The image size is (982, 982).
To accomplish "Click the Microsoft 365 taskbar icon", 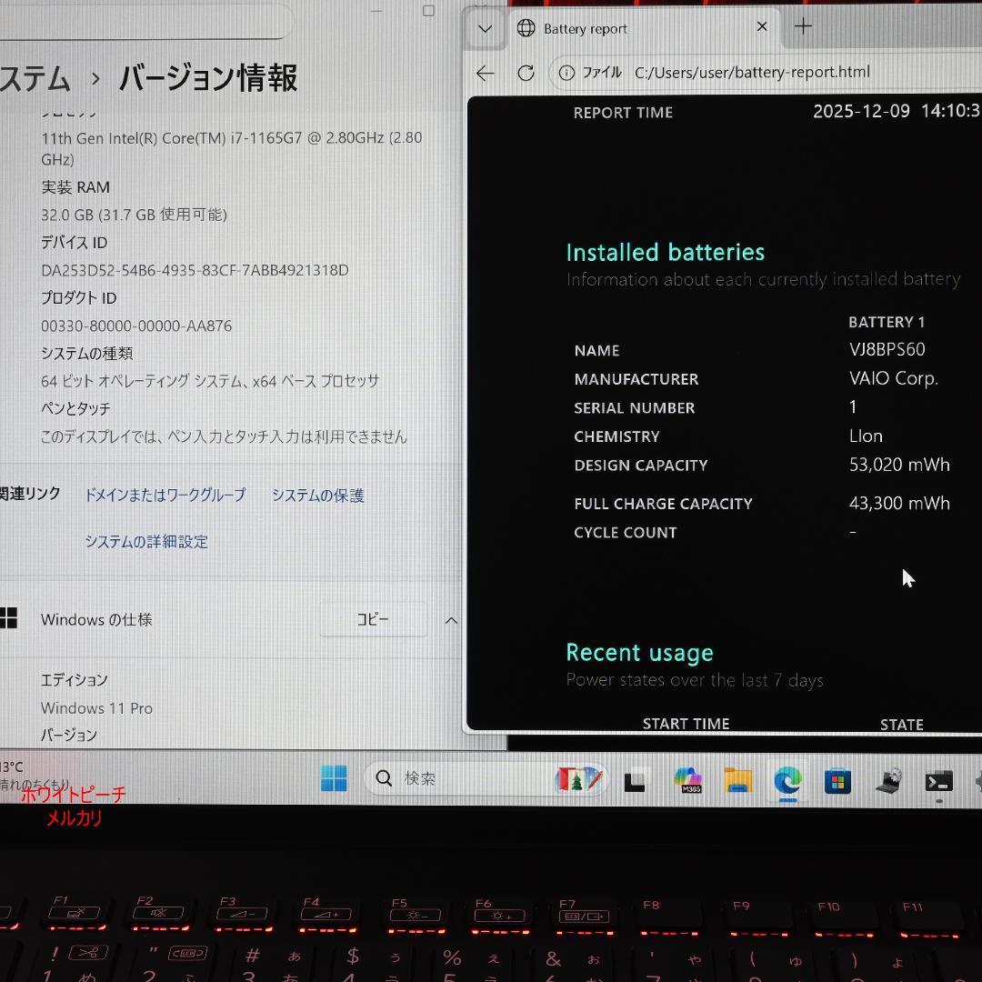I will click(x=688, y=780).
